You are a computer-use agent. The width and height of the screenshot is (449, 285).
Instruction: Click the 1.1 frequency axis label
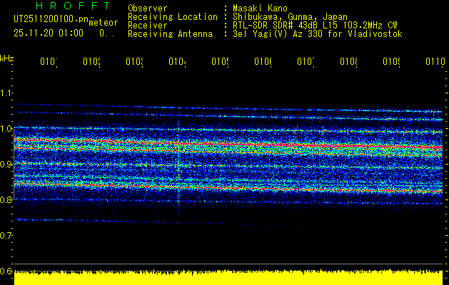(6, 93)
